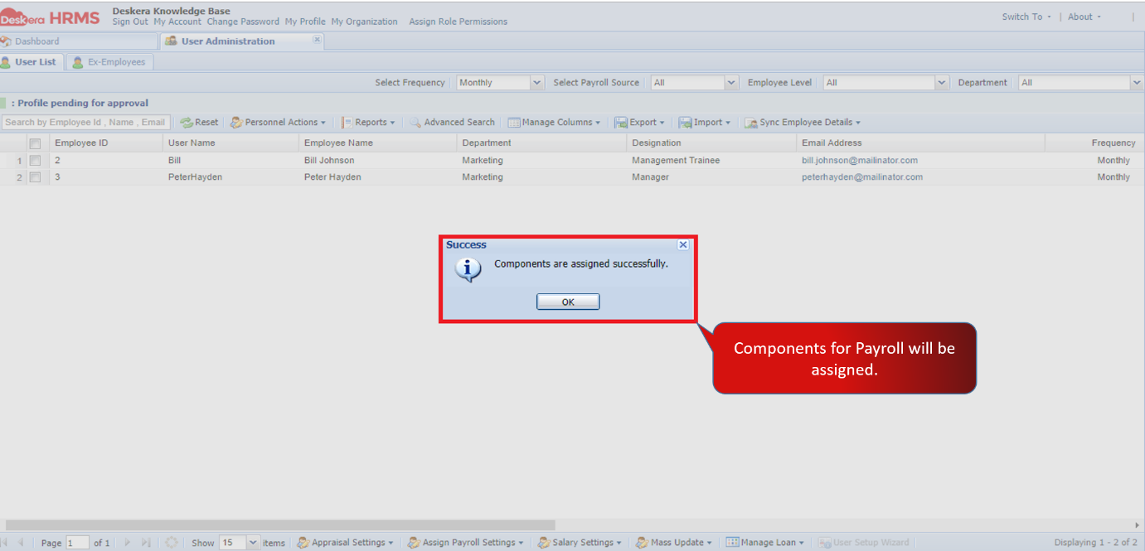Check the Bill Johnson row checkbox
Viewport: 1145px width, 551px height.
35,161
